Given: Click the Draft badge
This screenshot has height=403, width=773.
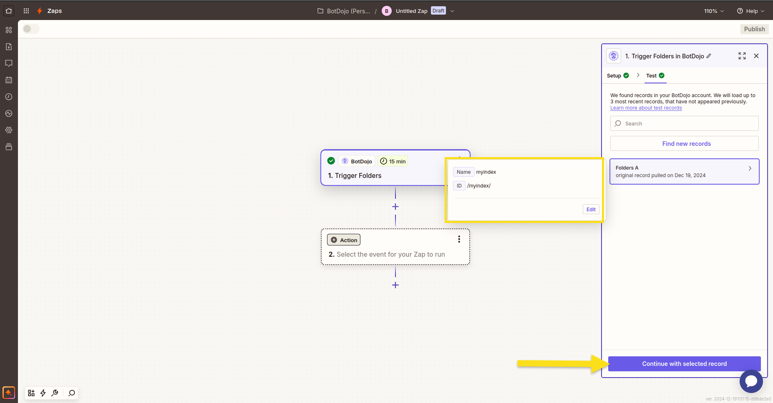Looking at the screenshot, I should point(438,11).
